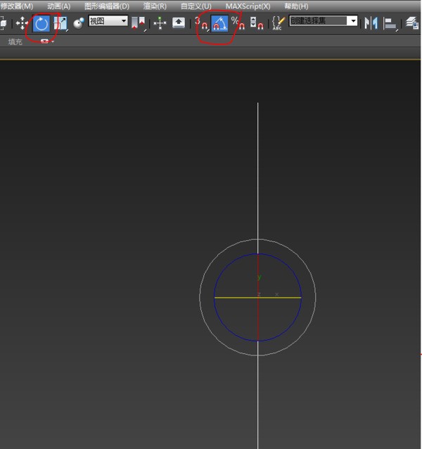The height and width of the screenshot is (449, 422).
Task: Click the Align tool icon
Action: coord(390,23)
